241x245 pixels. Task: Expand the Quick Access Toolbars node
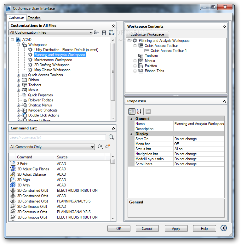tap(18, 75)
